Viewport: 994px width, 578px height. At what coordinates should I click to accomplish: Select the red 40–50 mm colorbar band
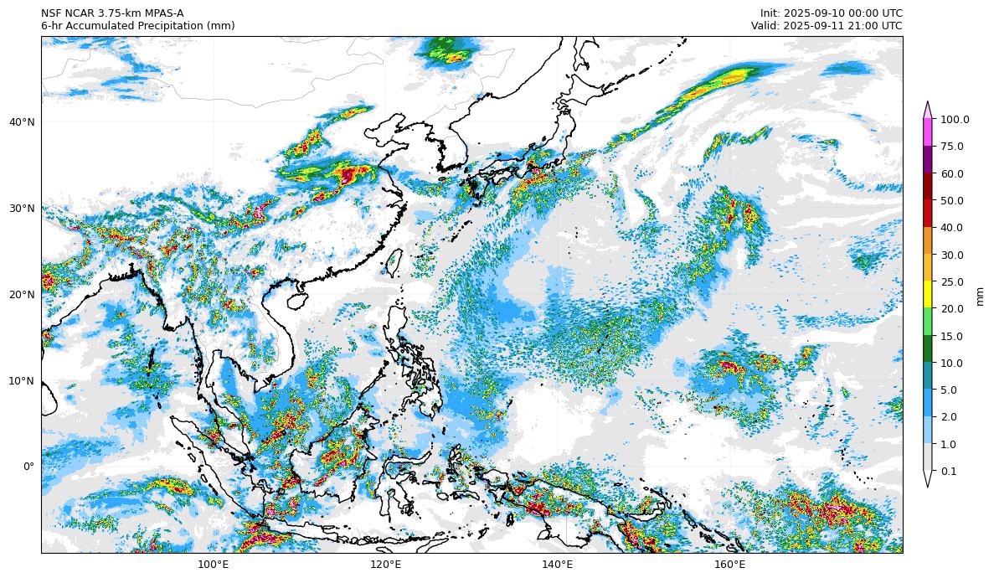(x=928, y=214)
